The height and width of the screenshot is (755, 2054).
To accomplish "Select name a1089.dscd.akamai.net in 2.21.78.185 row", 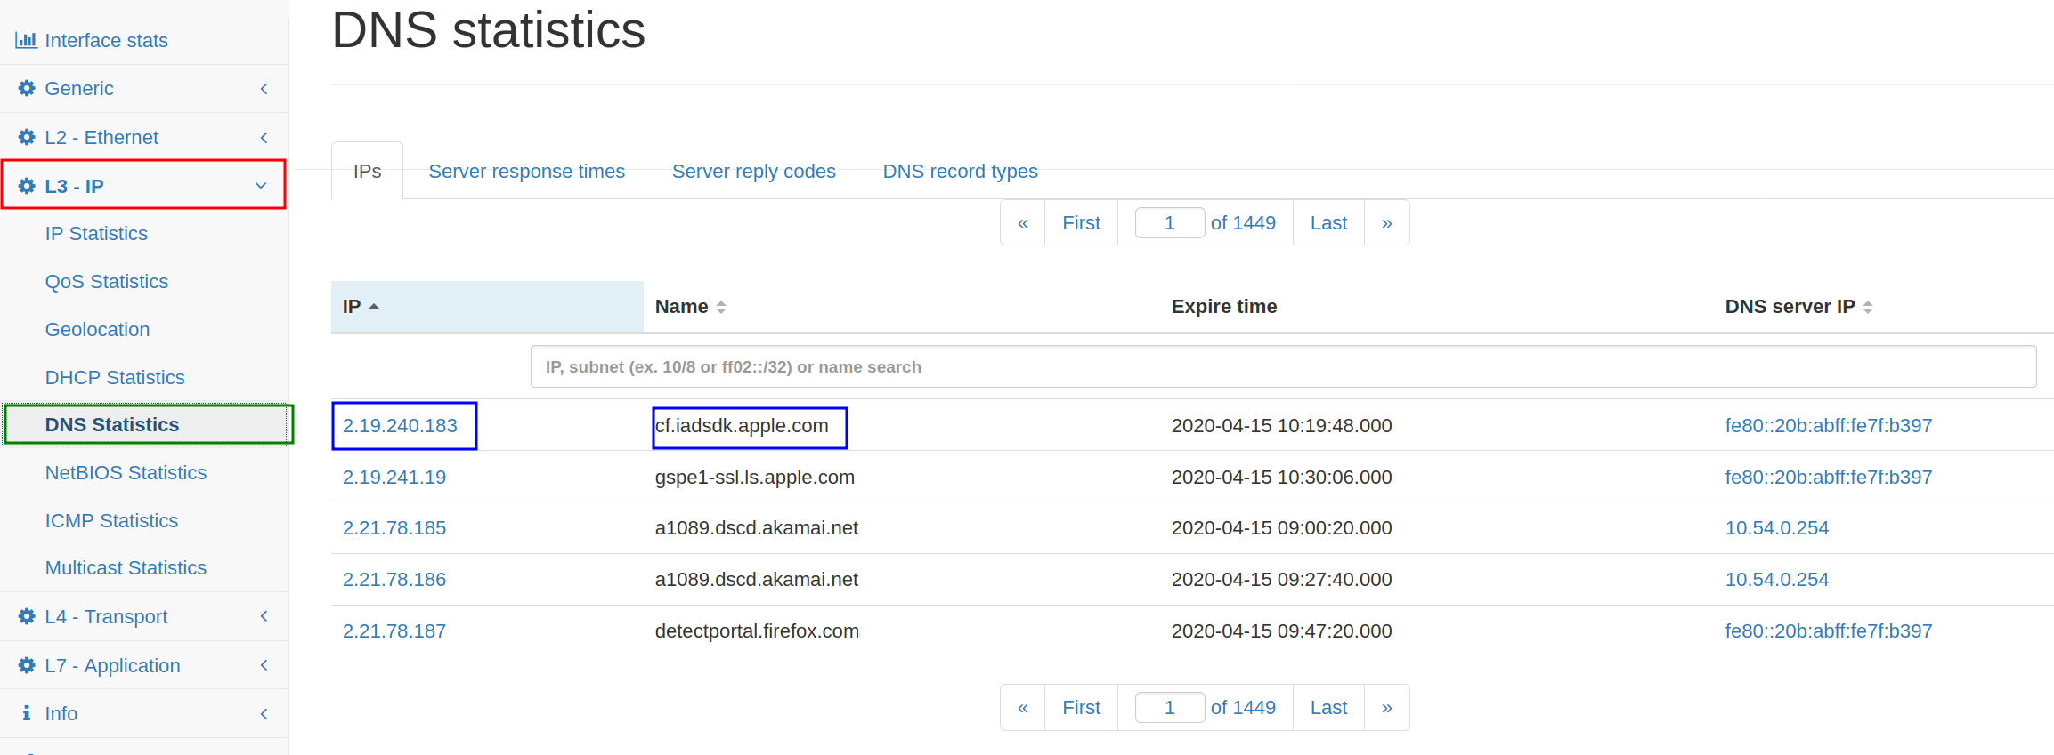I will pos(757,527).
